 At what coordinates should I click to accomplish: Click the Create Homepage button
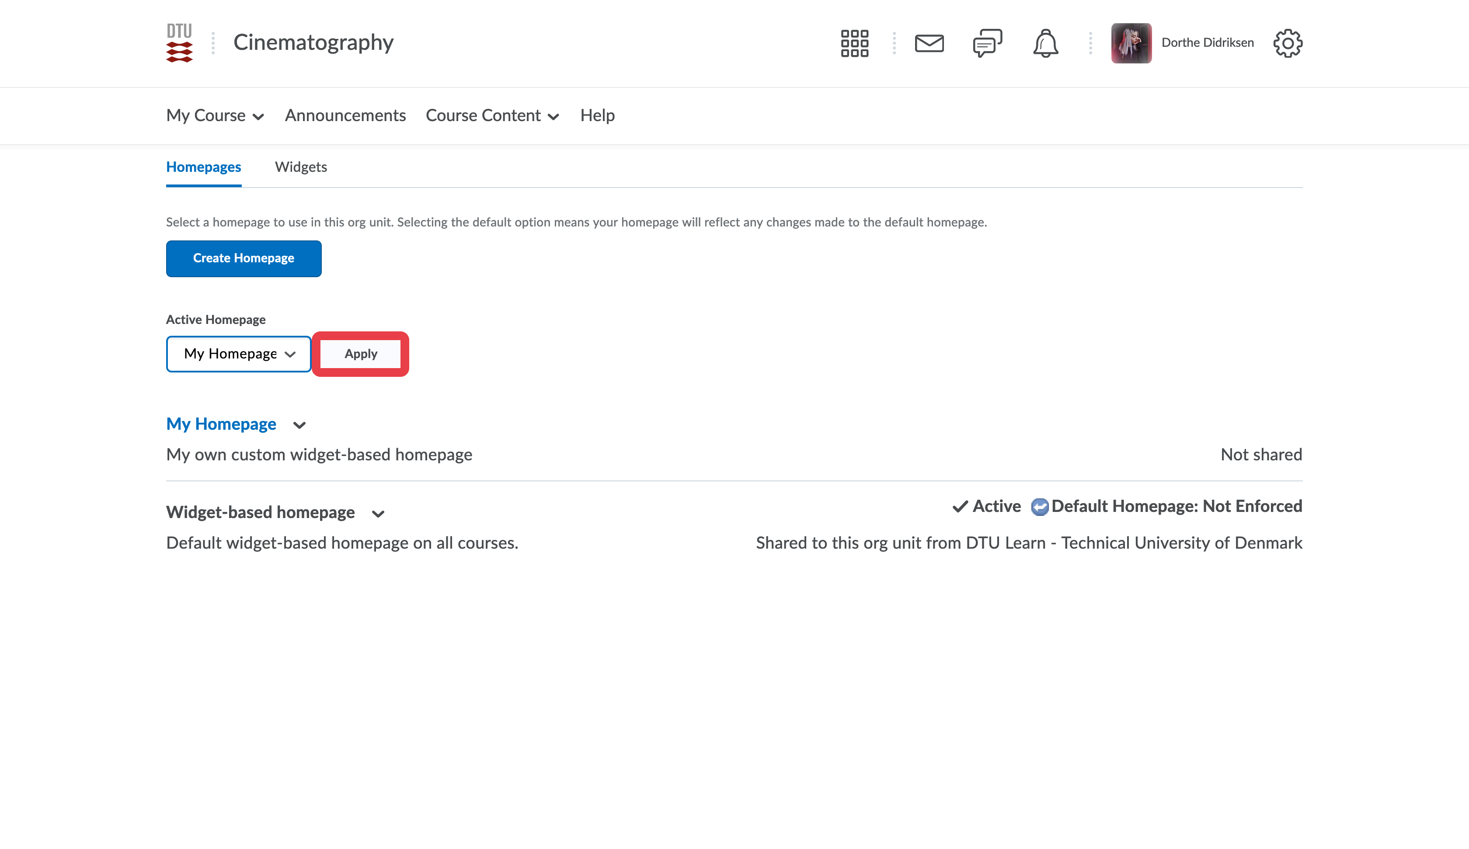coord(244,258)
